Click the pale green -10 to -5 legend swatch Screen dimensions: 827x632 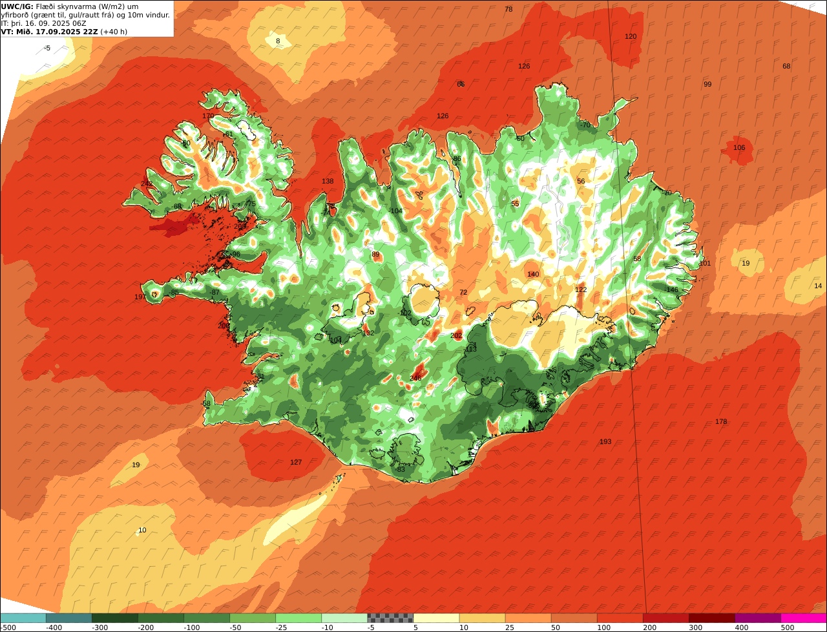[x=344, y=618]
